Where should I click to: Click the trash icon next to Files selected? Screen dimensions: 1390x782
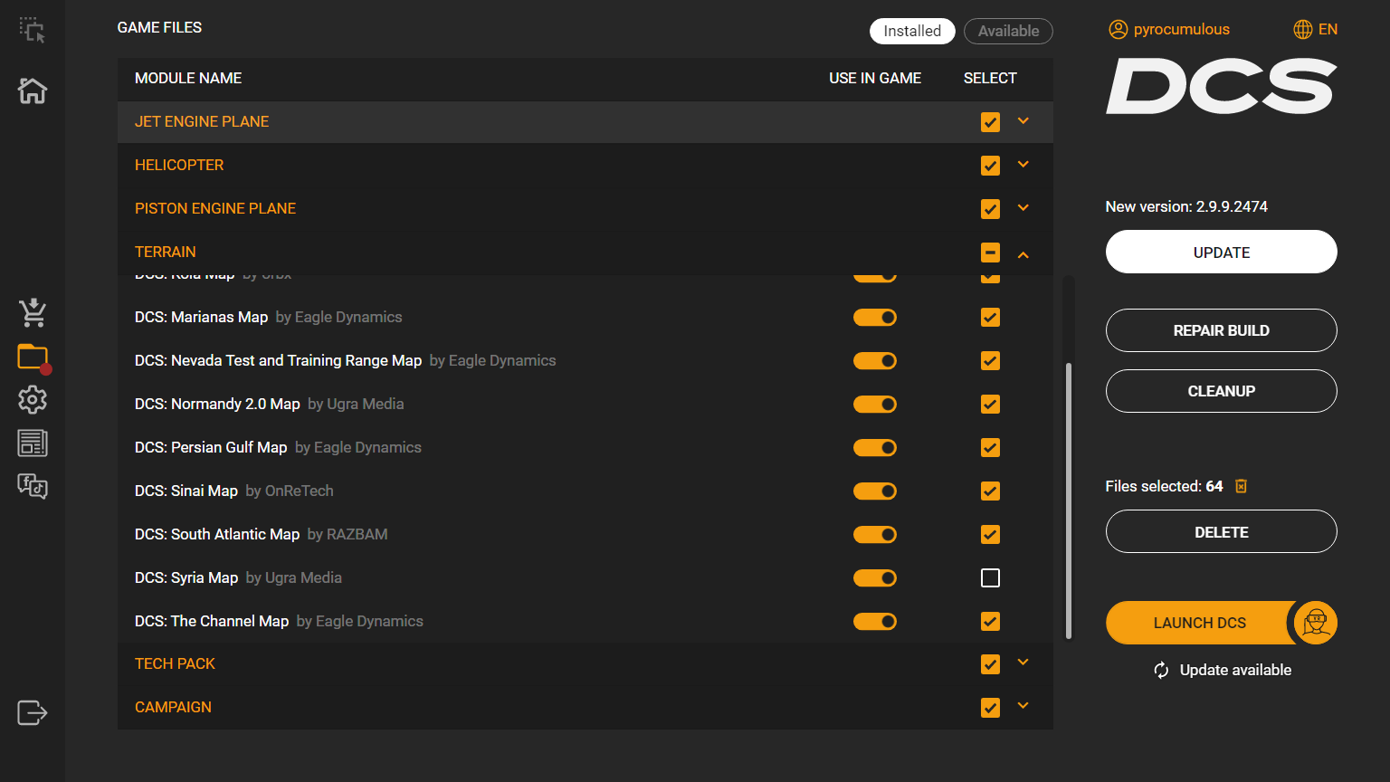point(1242,486)
